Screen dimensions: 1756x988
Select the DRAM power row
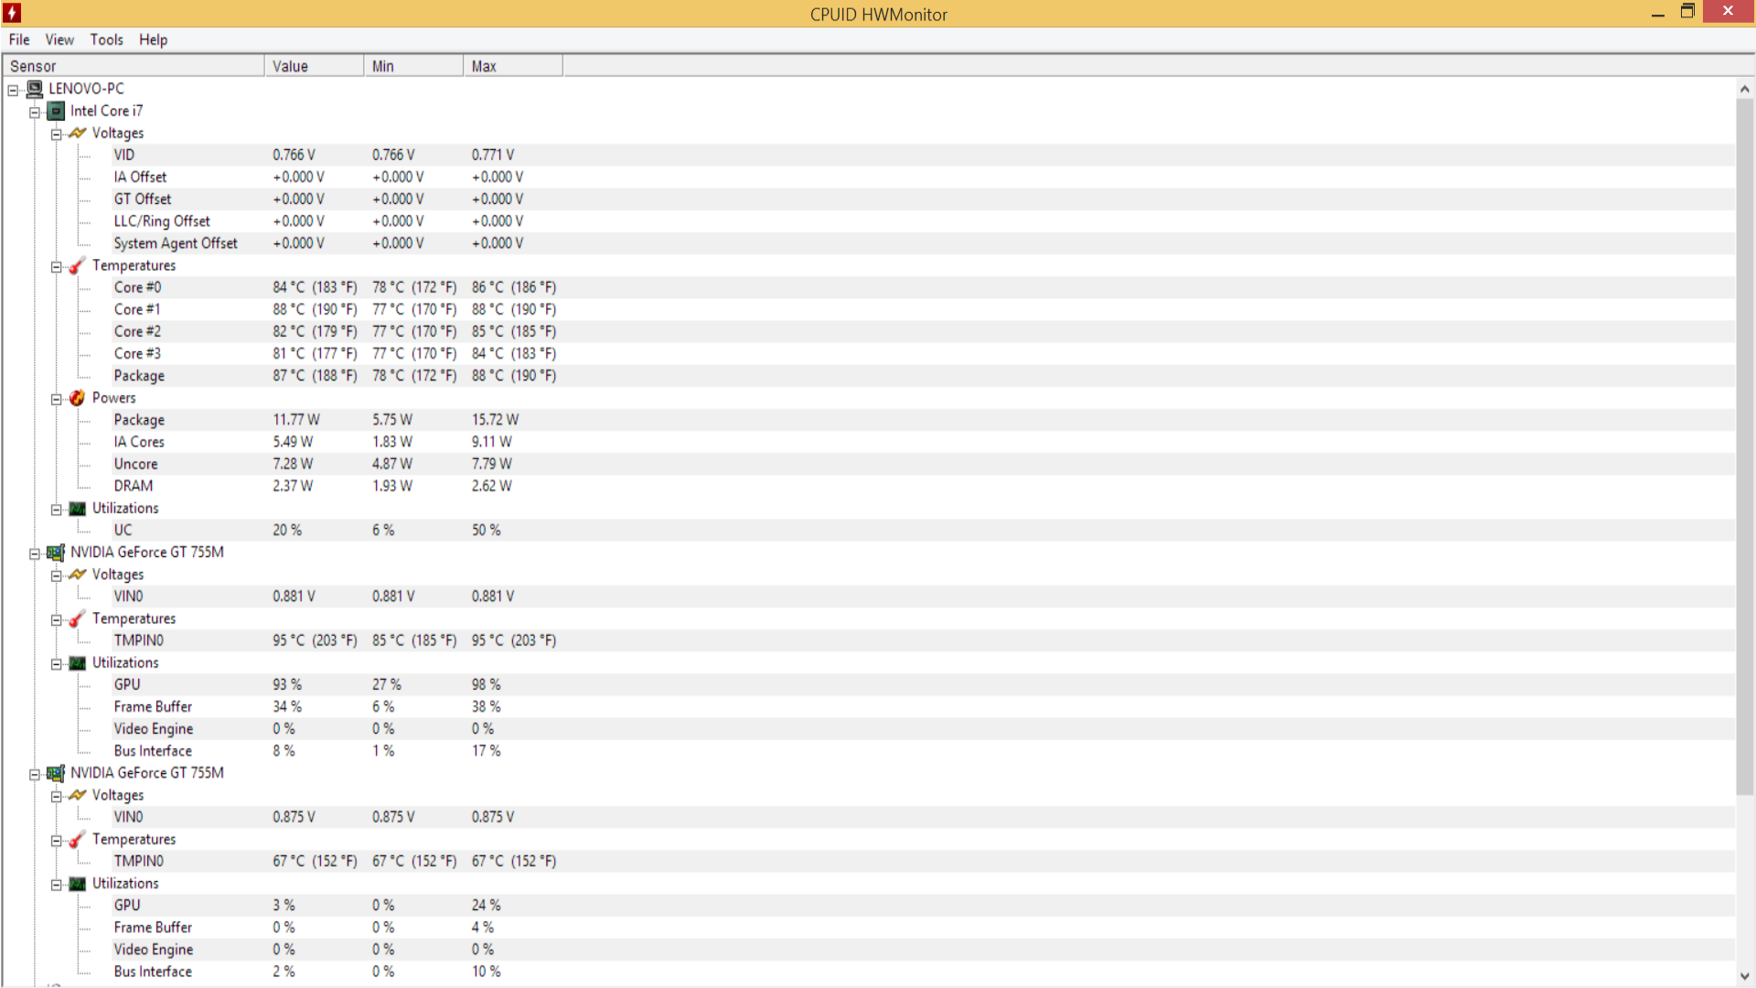point(923,486)
